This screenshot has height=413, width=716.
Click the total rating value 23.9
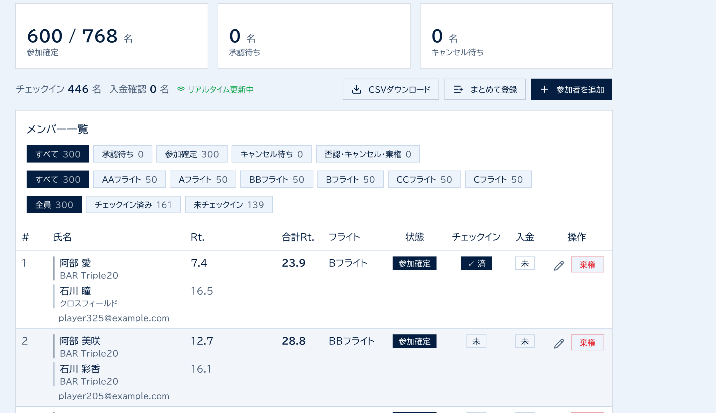[x=293, y=263]
